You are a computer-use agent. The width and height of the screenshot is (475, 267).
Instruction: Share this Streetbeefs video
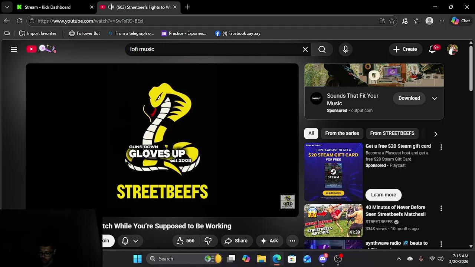click(236, 241)
